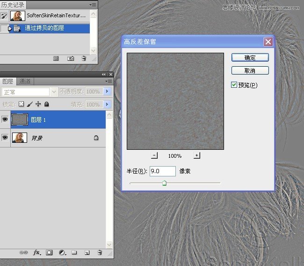Toggle lock image pixels brush icon
This screenshot has width=304, height=266.
pos(29,104)
